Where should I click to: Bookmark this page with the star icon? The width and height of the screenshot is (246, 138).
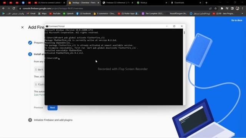coord(216,8)
